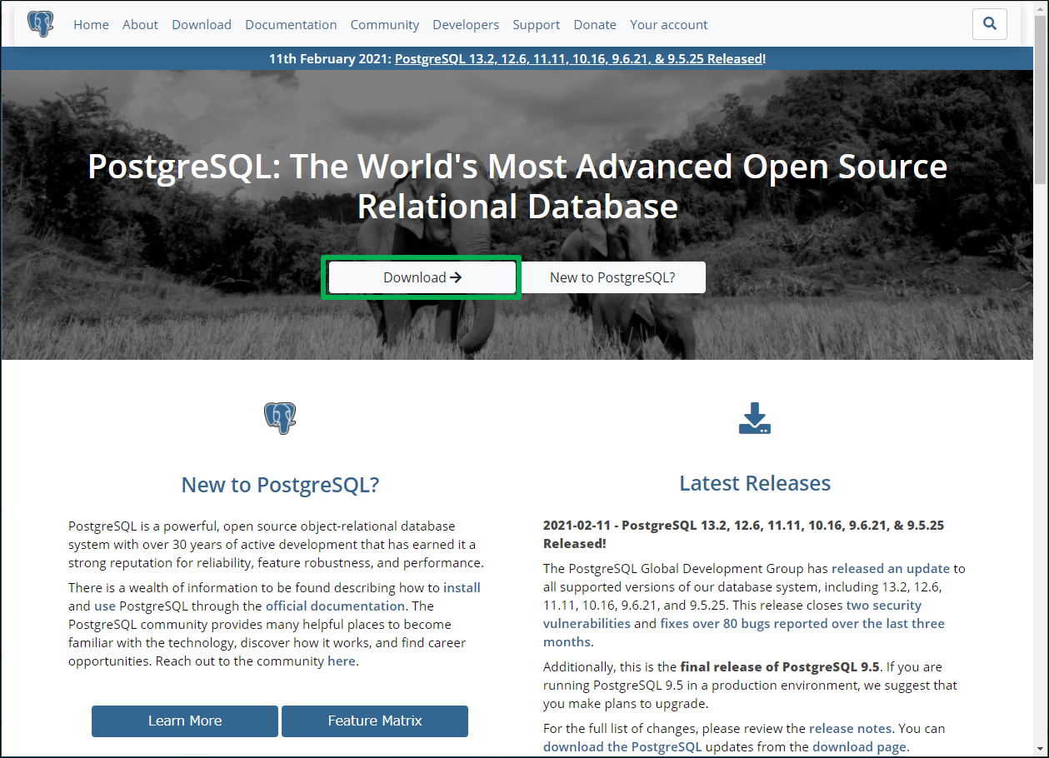Viewport: 1049px width, 758px height.
Task: Click the elephant icon above New to PostgreSQL
Action: [x=280, y=417]
